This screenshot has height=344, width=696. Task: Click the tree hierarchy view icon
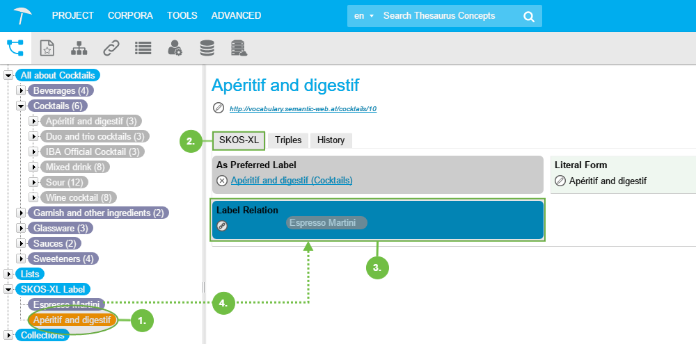(15, 47)
